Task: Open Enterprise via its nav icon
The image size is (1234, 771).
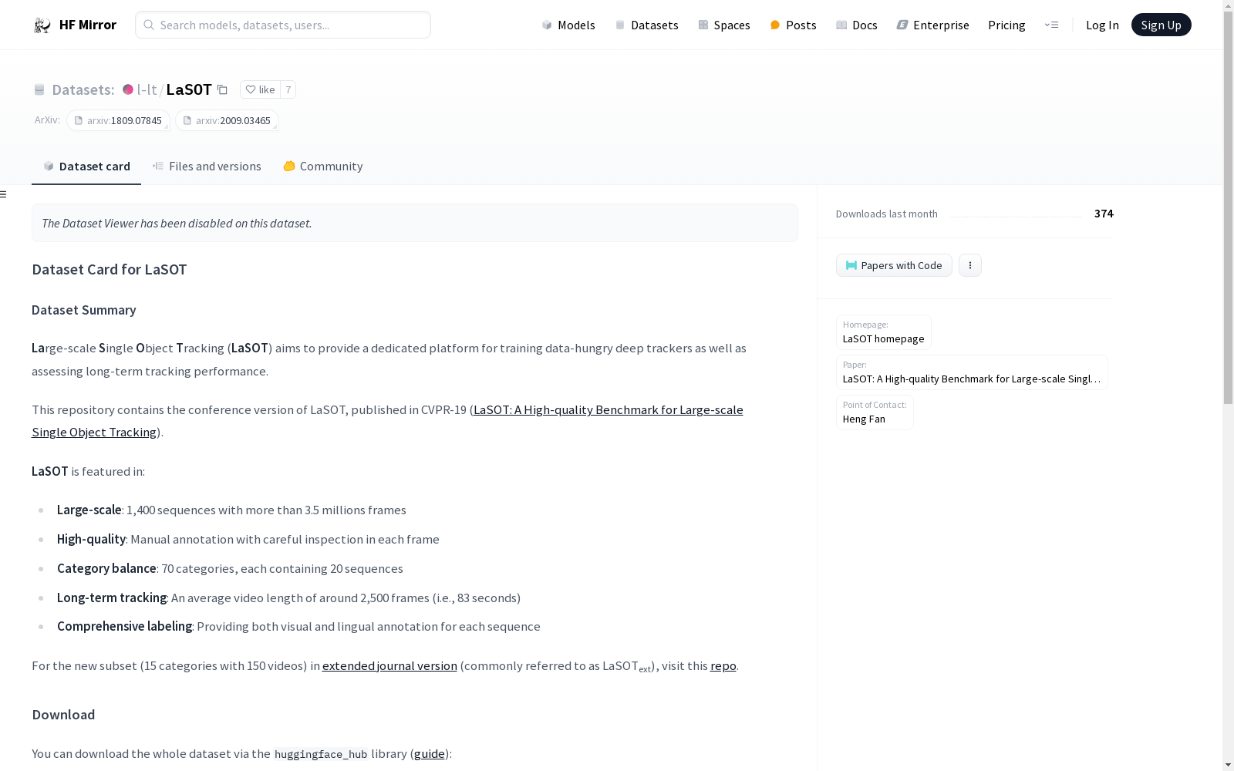Action: (x=902, y=25)
